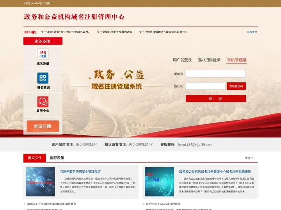Switch to 用户名登录 tab
Viewport: 281px width, 210px height.
(182, 60)
